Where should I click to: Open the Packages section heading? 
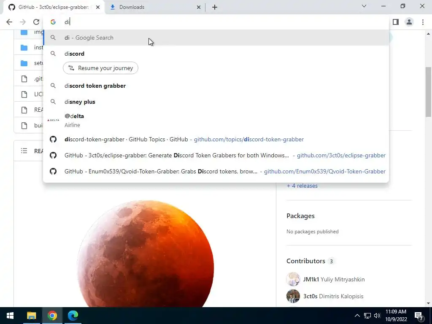pyautogui.click(x=300, y=216)
